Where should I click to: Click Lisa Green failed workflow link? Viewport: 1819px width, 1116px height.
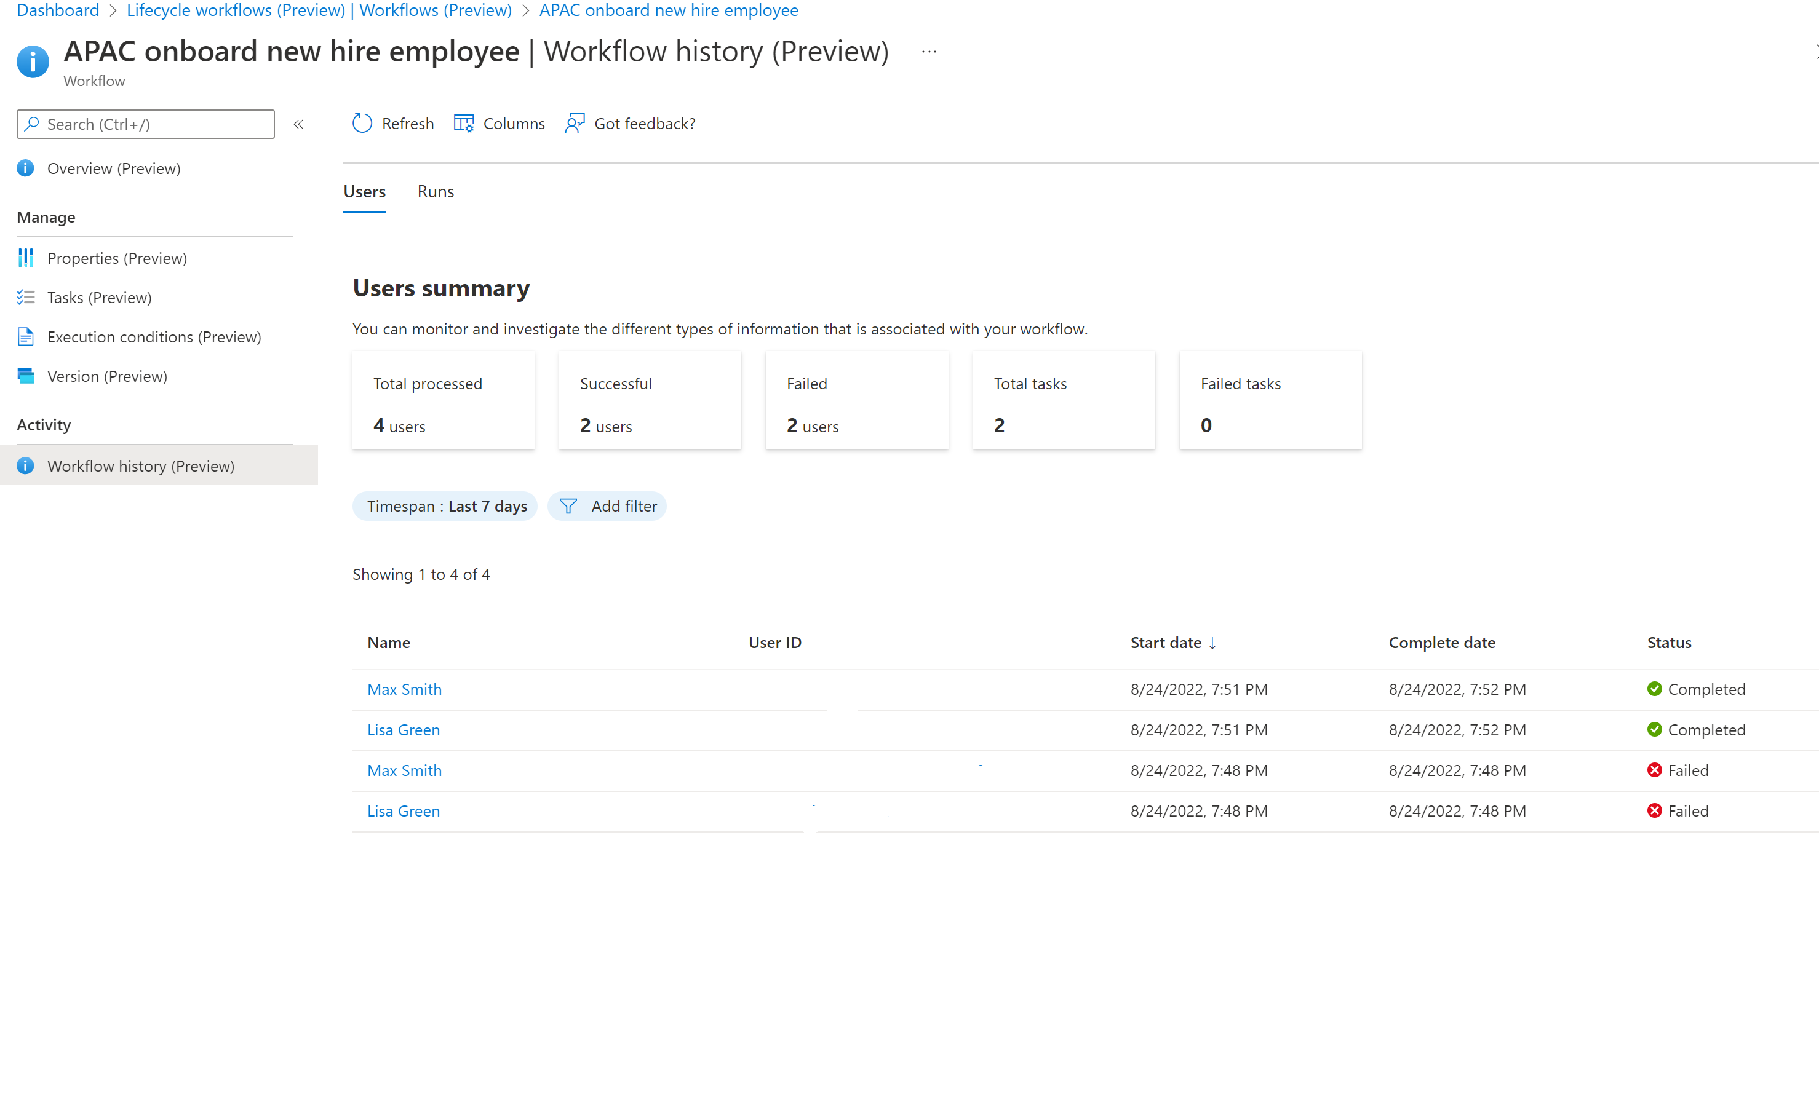[403, 809]
